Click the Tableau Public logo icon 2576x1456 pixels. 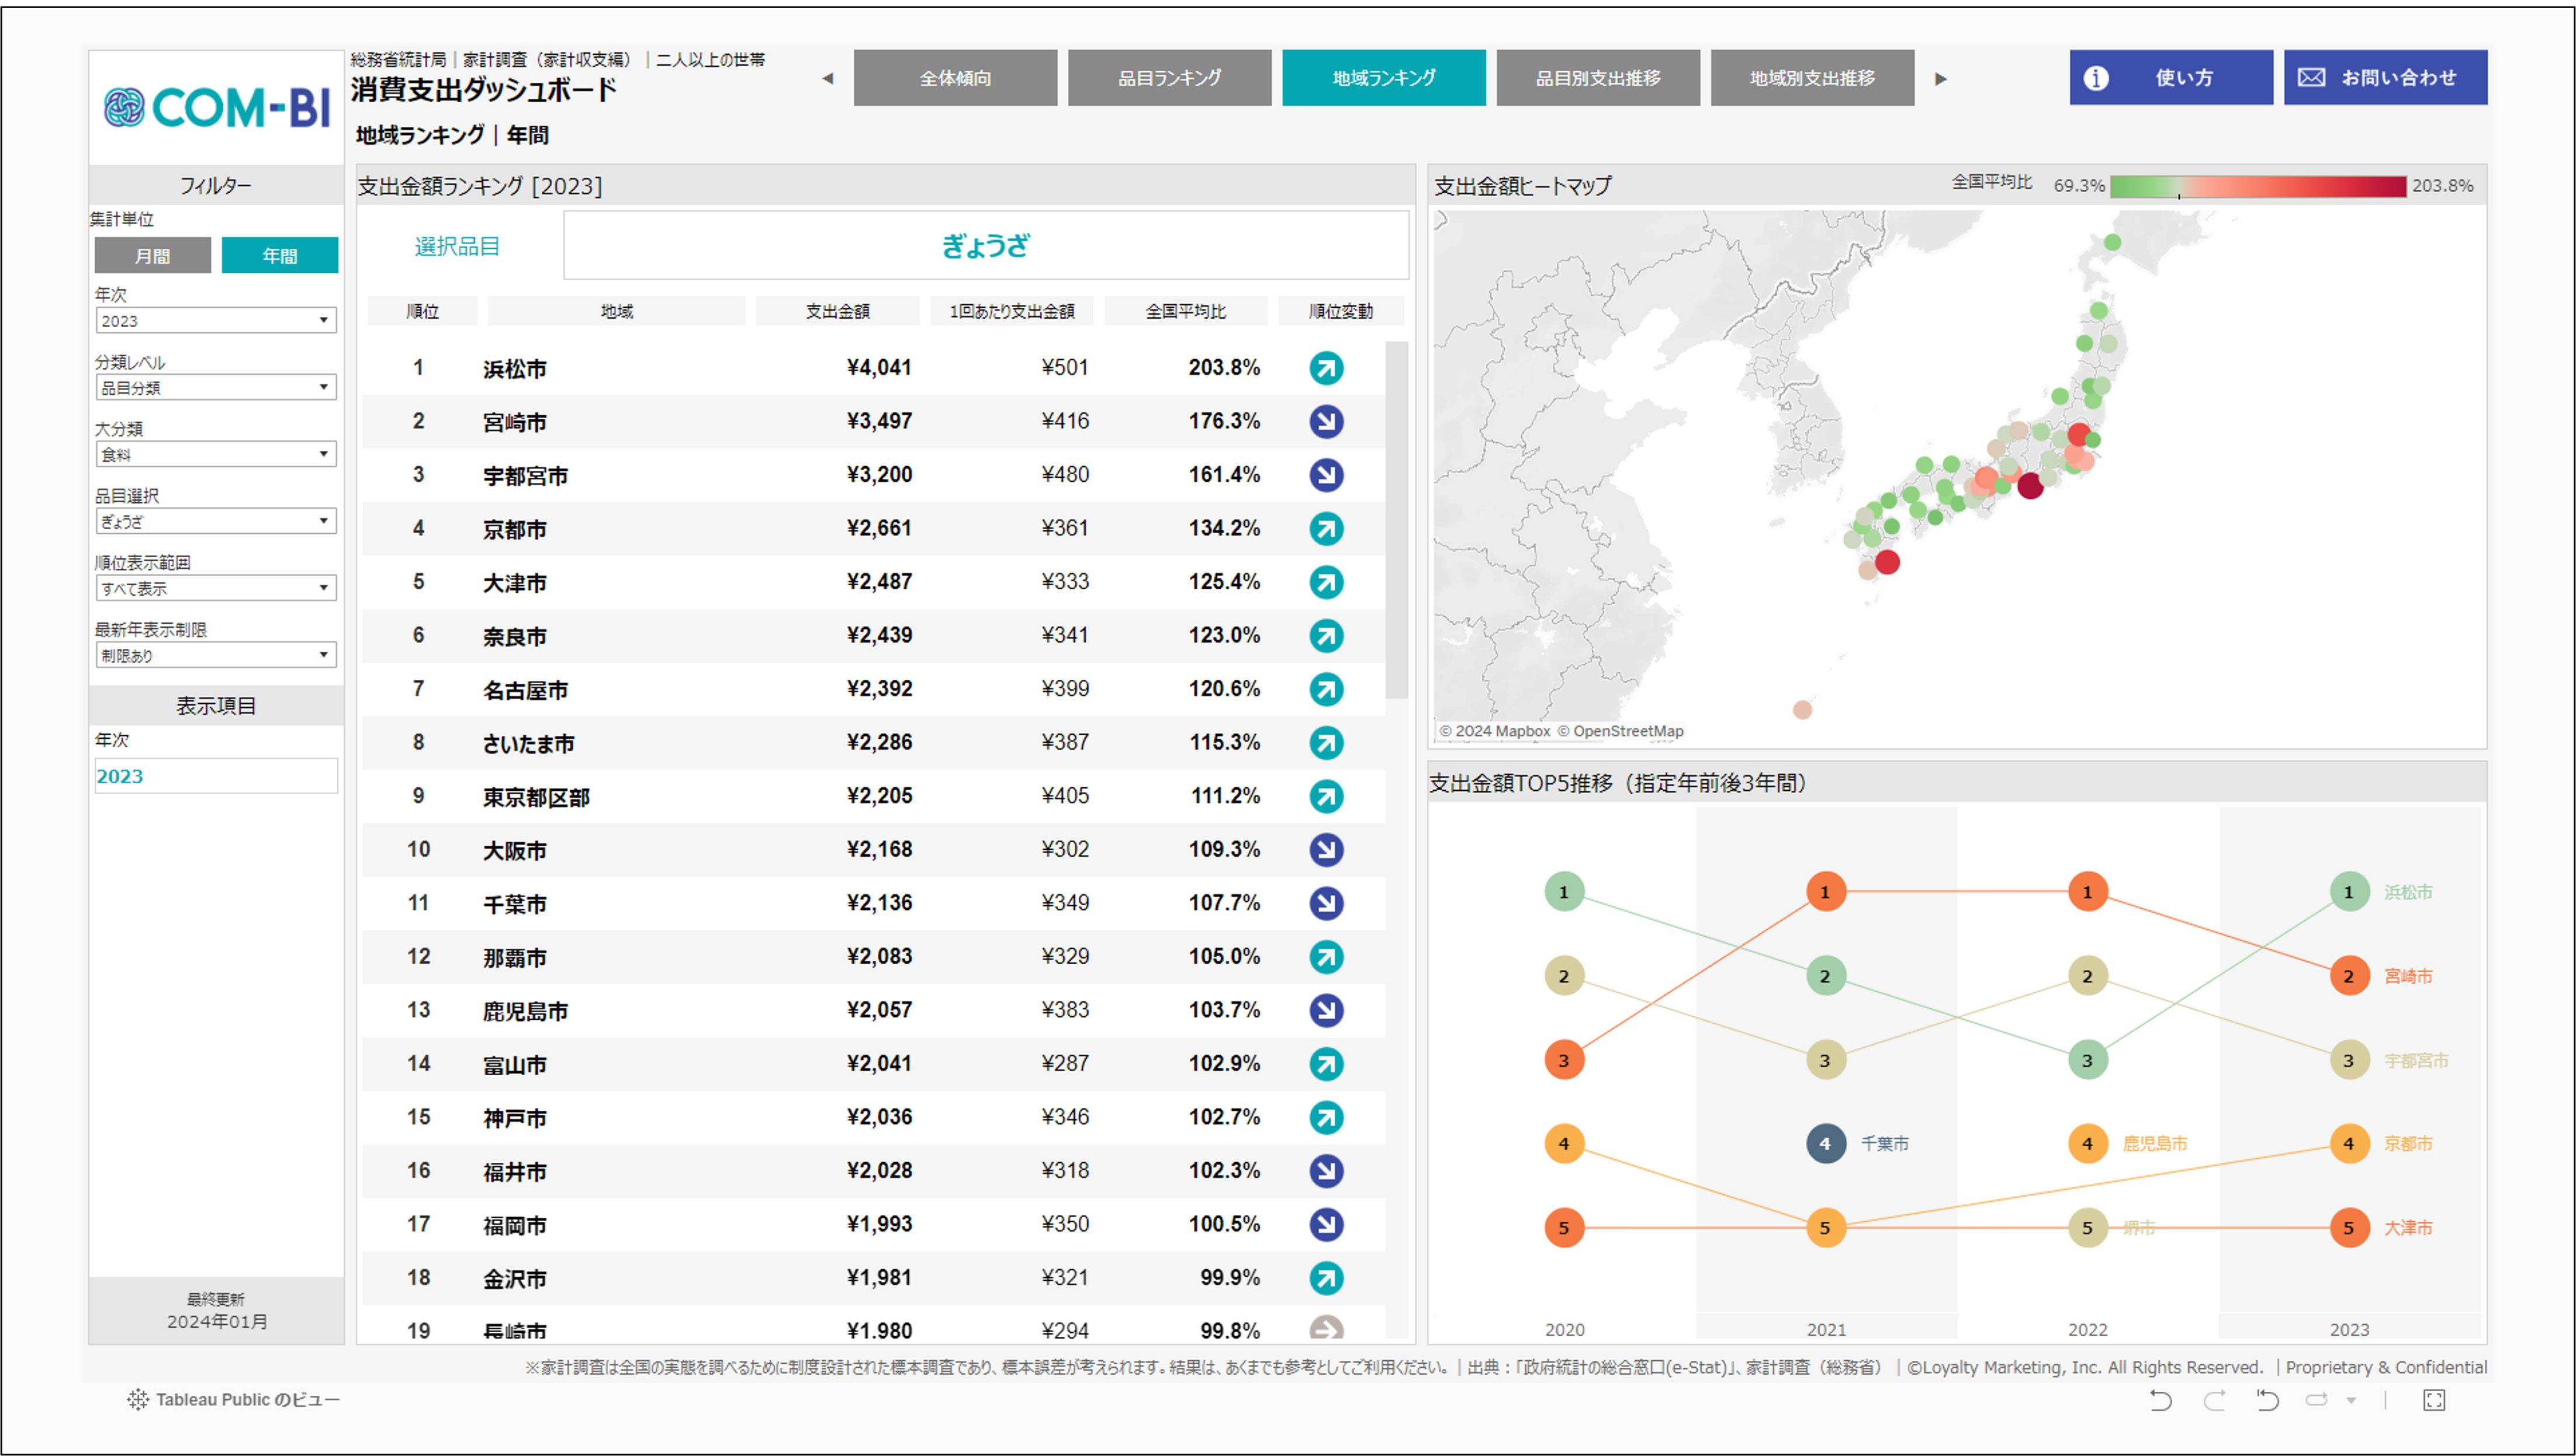click(x=138, y=1399)
